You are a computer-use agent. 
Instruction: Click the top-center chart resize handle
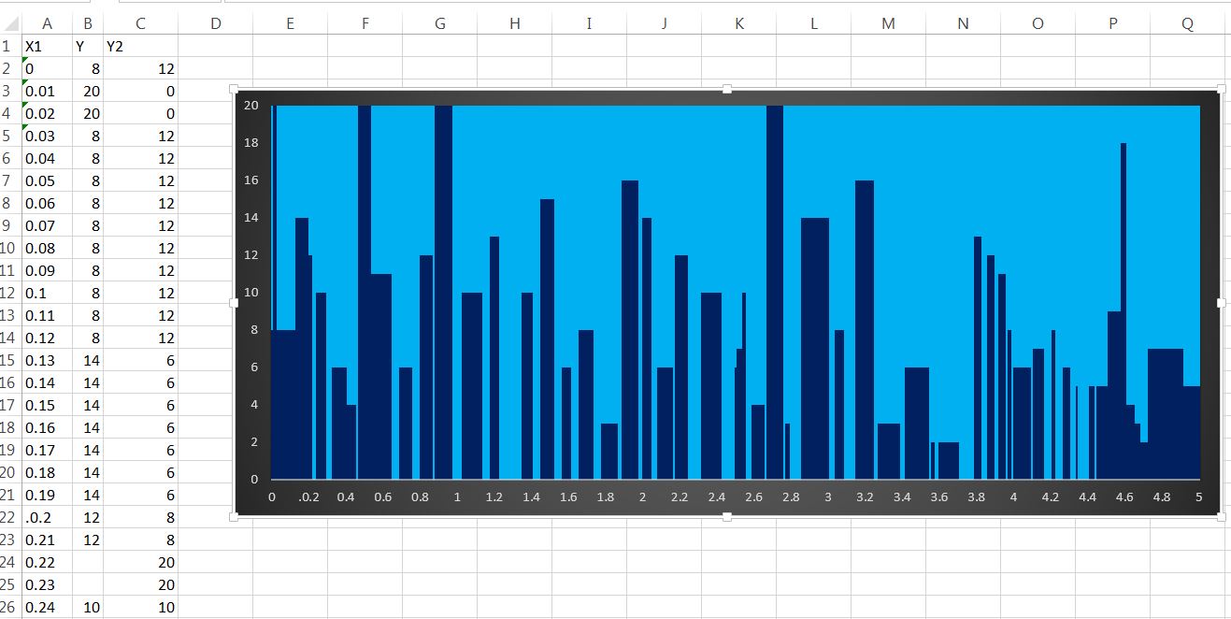[x=726, y=90]
